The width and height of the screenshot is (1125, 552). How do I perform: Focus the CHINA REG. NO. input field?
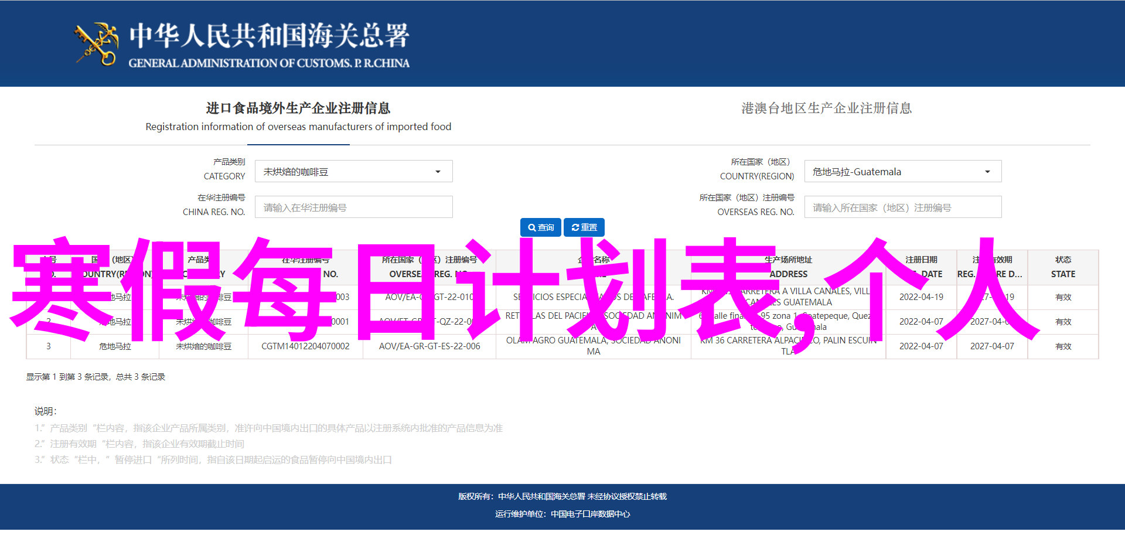[x=353, y=207]
